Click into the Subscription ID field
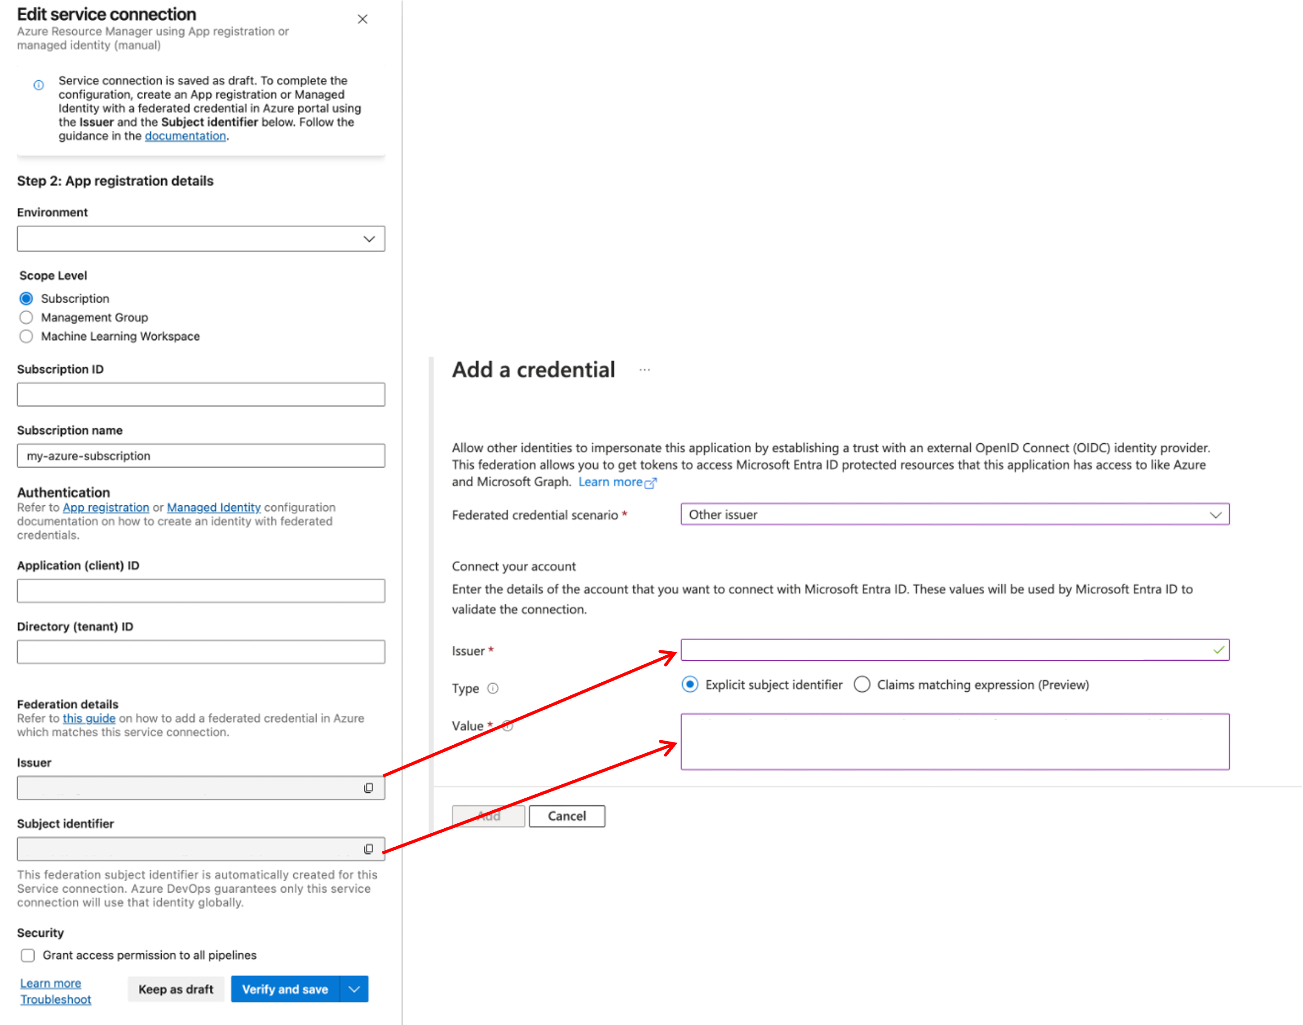This screenshot has height=1025, width=1303. point(200,394)
